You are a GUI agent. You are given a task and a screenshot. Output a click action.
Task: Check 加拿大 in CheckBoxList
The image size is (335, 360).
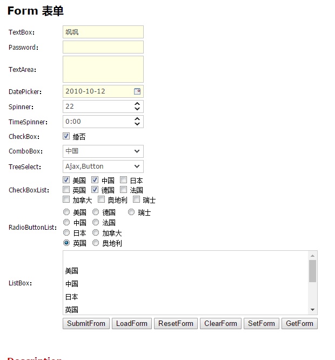tap(66, 199)
